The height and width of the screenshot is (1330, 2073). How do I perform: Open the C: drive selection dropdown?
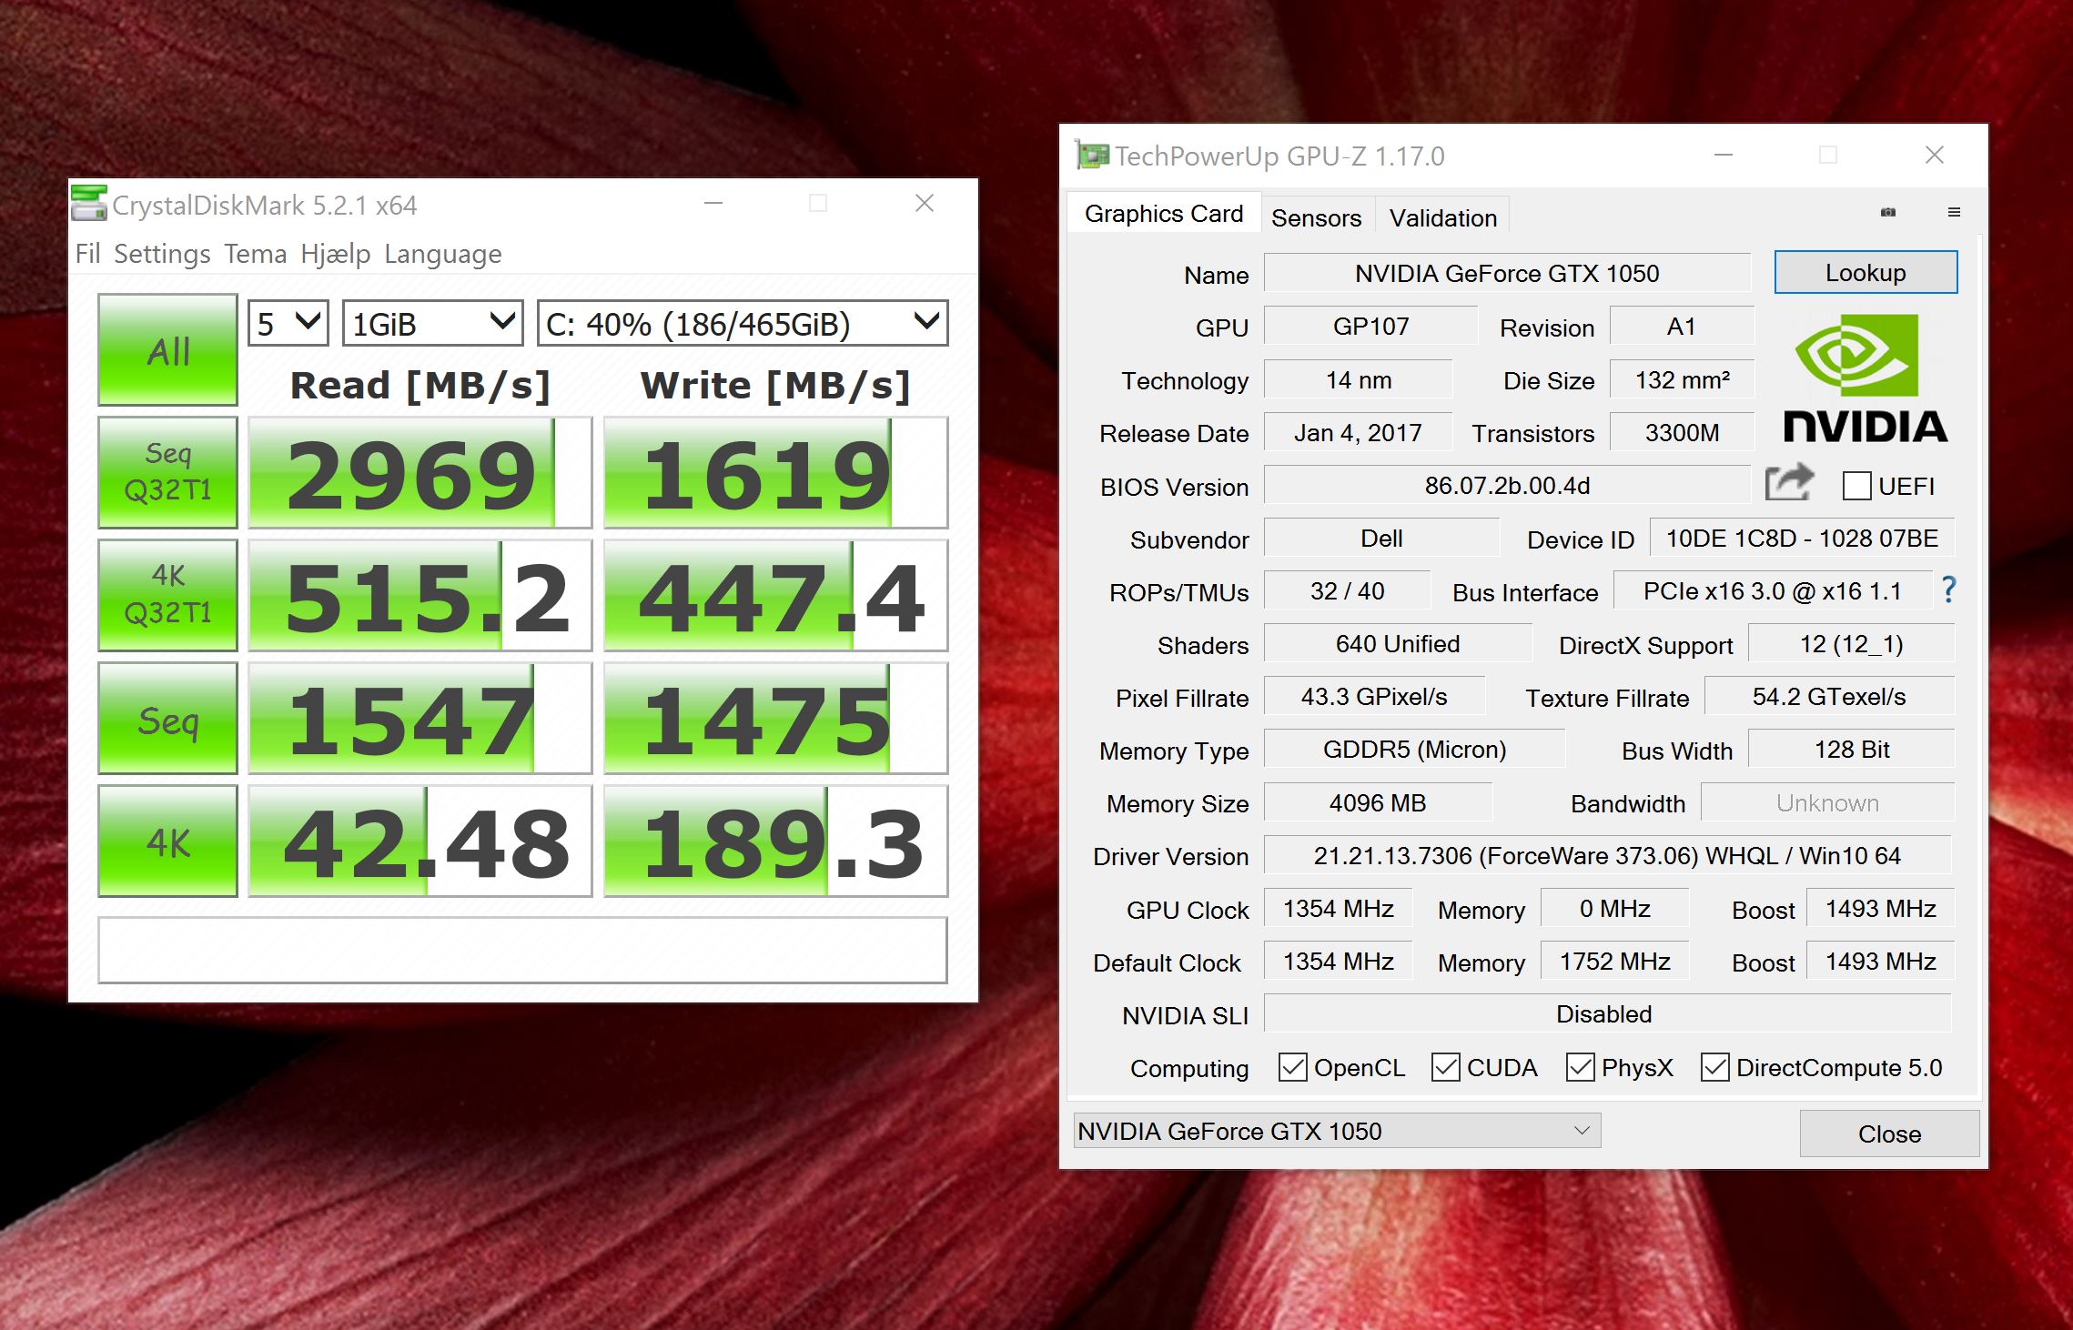[743, 323]
